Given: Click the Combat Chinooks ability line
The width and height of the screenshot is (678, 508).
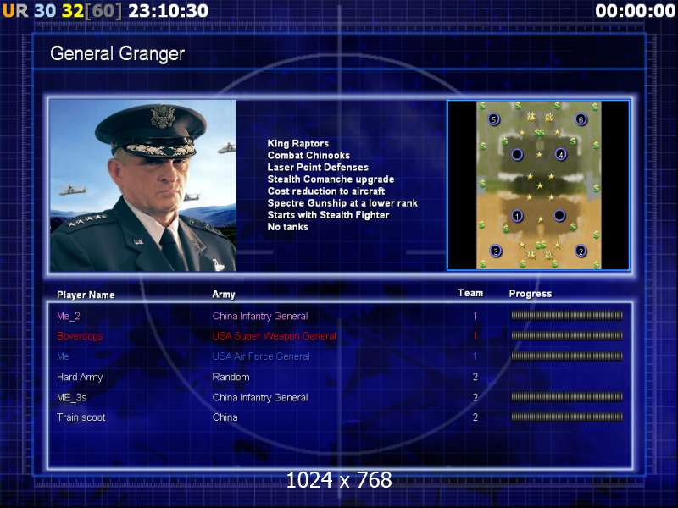Looking at the screenshot, I should (x=308, y=155).
